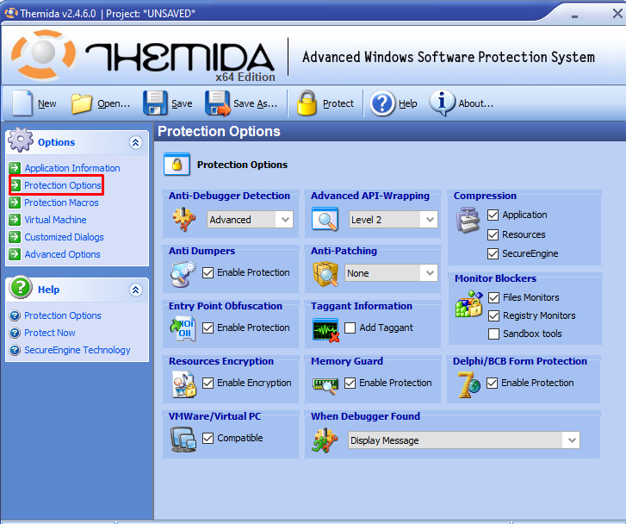Open the API-Wrapping Level 2 dropdown
Screen dimensions: 626x524
point(394,220)
